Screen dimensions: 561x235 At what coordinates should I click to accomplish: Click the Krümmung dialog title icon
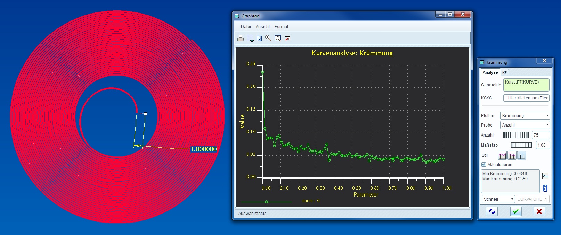[x=482, y=62]
